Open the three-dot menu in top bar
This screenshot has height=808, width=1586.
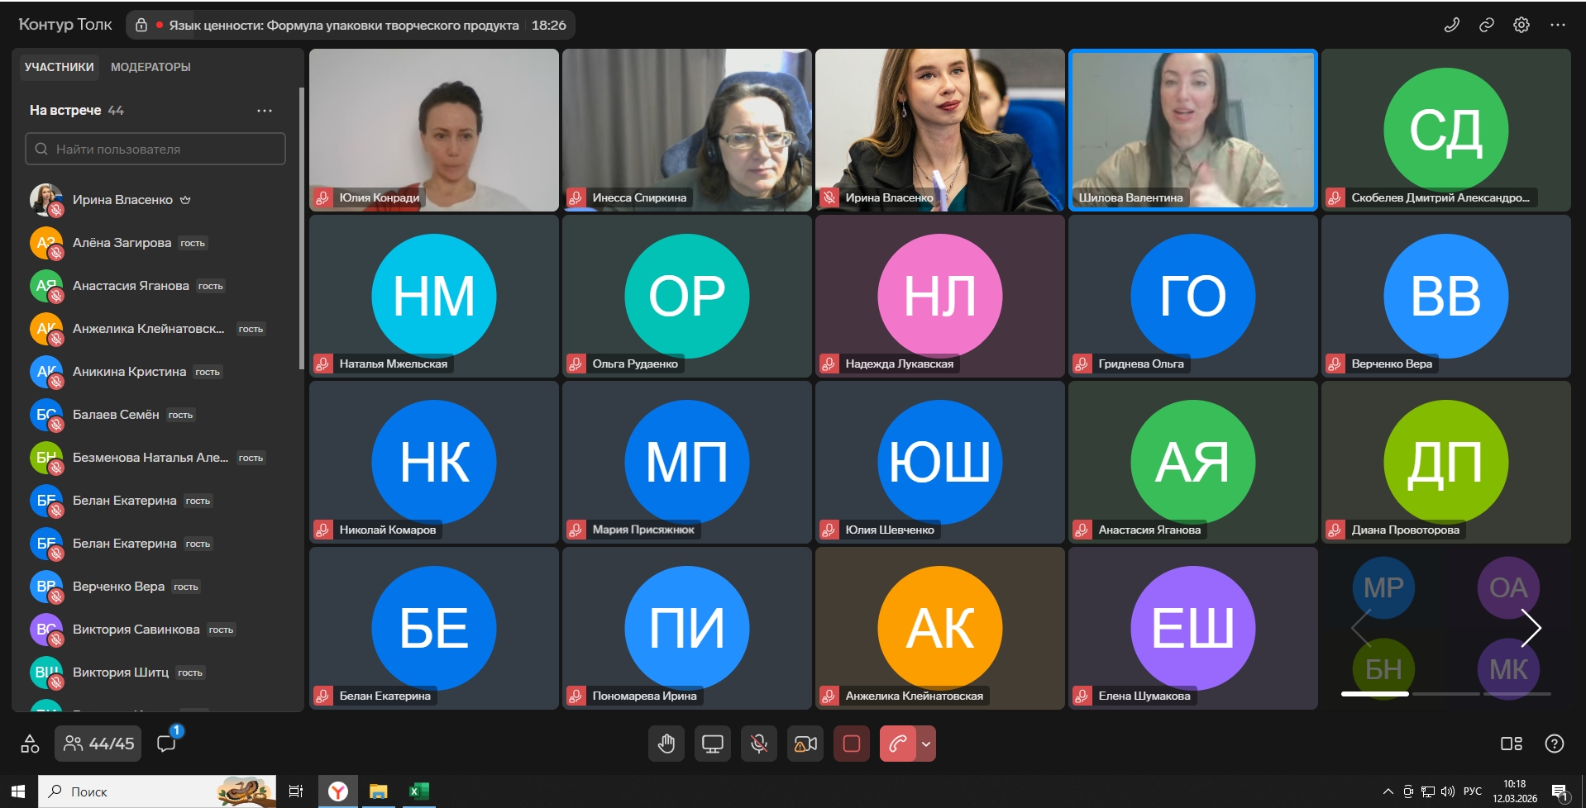coord(1557,25)
